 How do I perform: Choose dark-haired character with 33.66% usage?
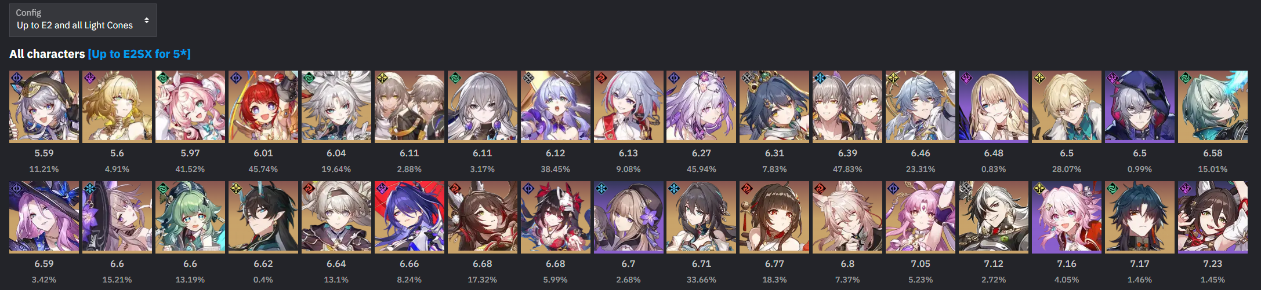pyautogui.click(x=701, y=217)
